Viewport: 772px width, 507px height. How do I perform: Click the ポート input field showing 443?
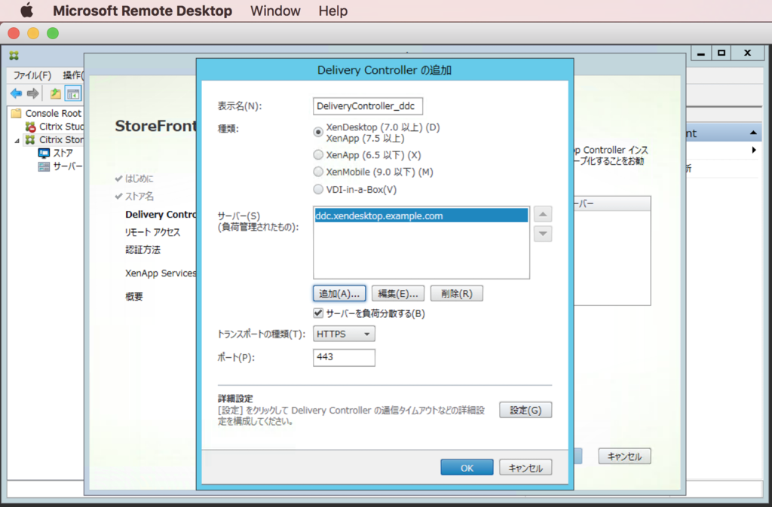[344, 357]
